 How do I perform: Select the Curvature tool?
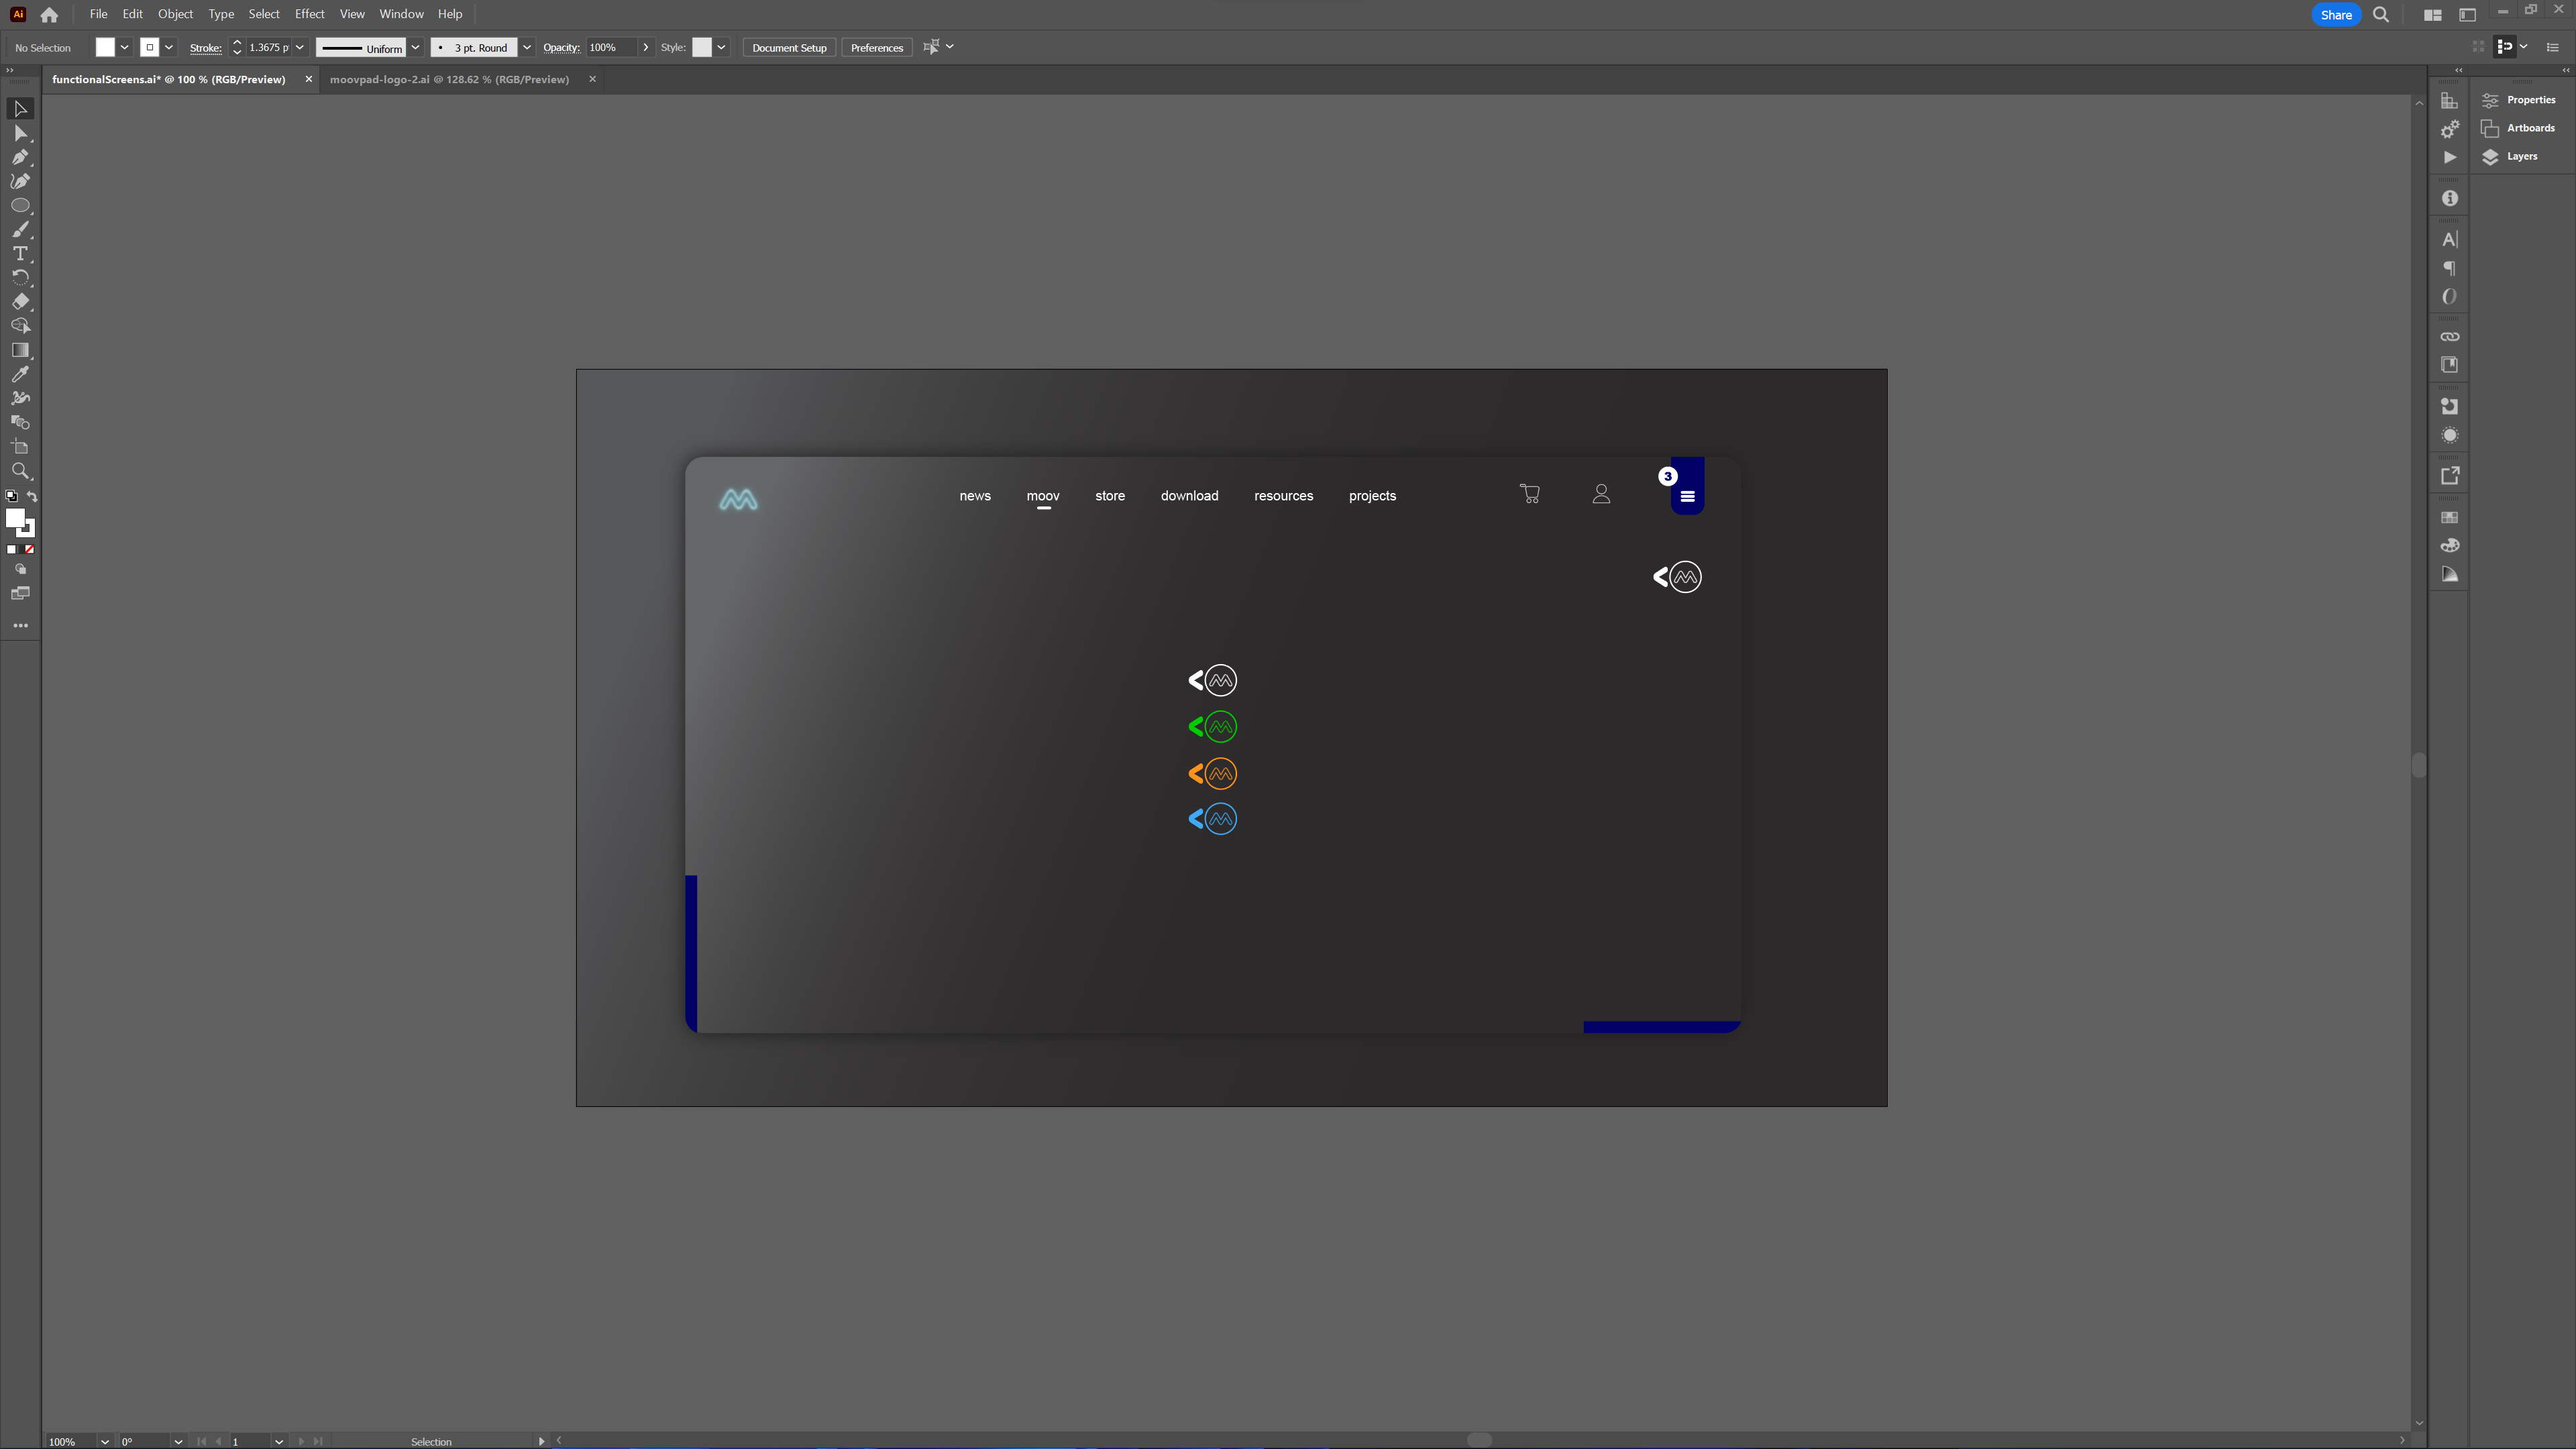click(x=20, y=181)
